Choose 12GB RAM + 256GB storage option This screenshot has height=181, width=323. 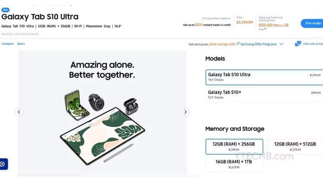pos(234,146)
